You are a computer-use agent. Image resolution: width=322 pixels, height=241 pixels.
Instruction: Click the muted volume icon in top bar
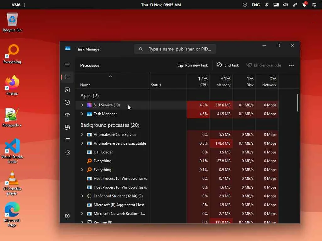point(286,5)
